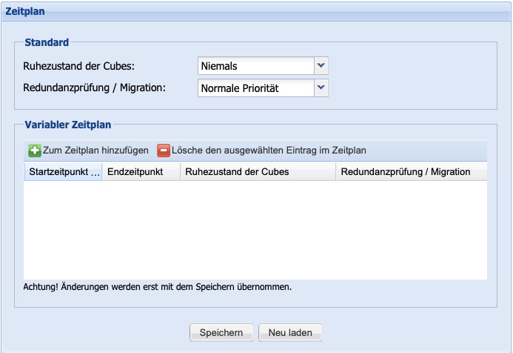This screenshot has width=513, height=353.
Task: Click the Standard section legend
Action: (x=46, y=42)
